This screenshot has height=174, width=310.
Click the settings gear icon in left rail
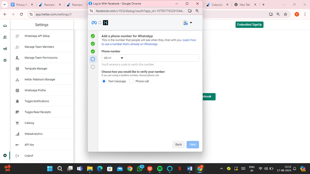click(x=5, y=156)
